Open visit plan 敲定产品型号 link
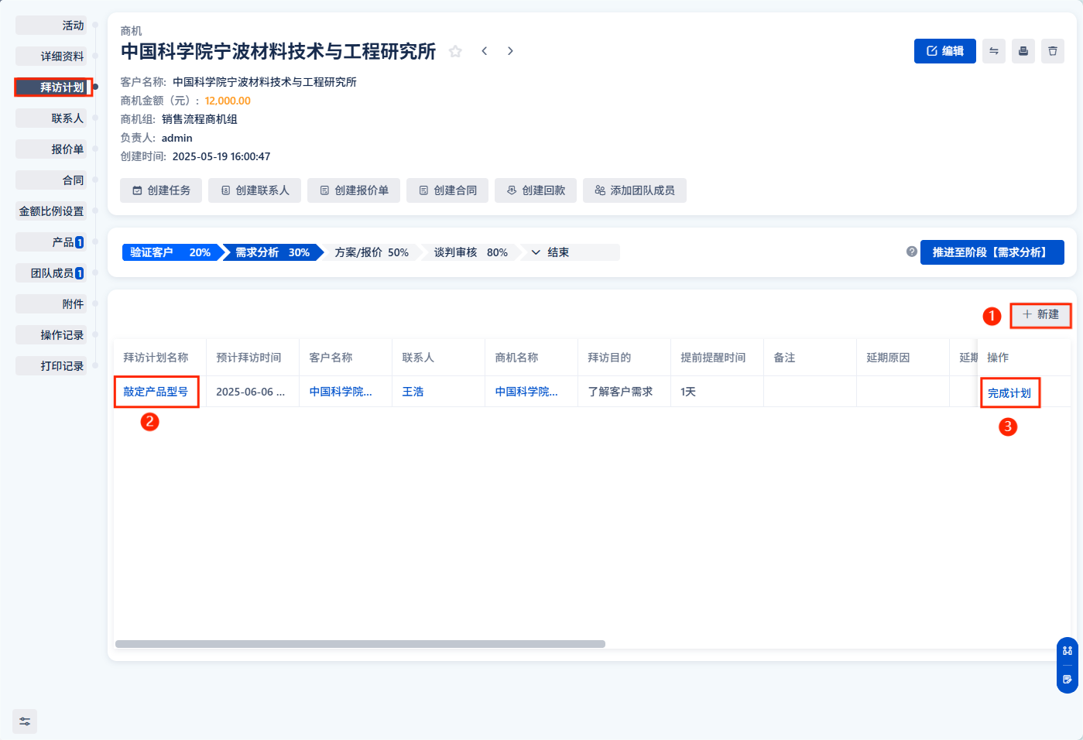 point(156,392)
